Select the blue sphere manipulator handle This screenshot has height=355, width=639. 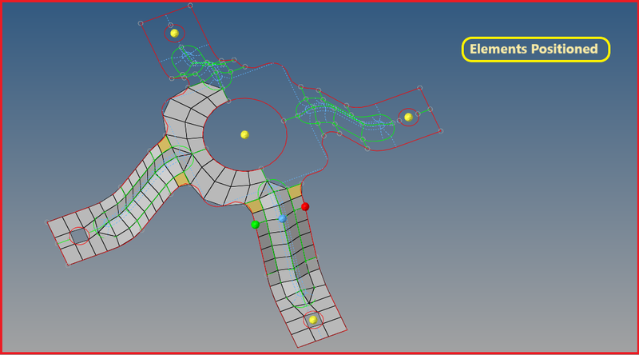[283, 219]
